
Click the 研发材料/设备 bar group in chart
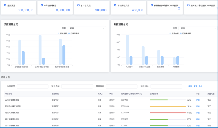coord(145,56)
